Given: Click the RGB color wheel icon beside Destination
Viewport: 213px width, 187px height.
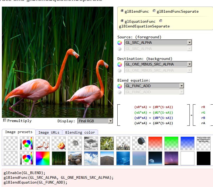Looking at the screenshot, I should [119, 64].
